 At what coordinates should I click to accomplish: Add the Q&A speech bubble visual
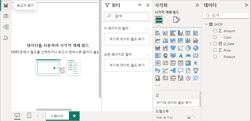181,70
